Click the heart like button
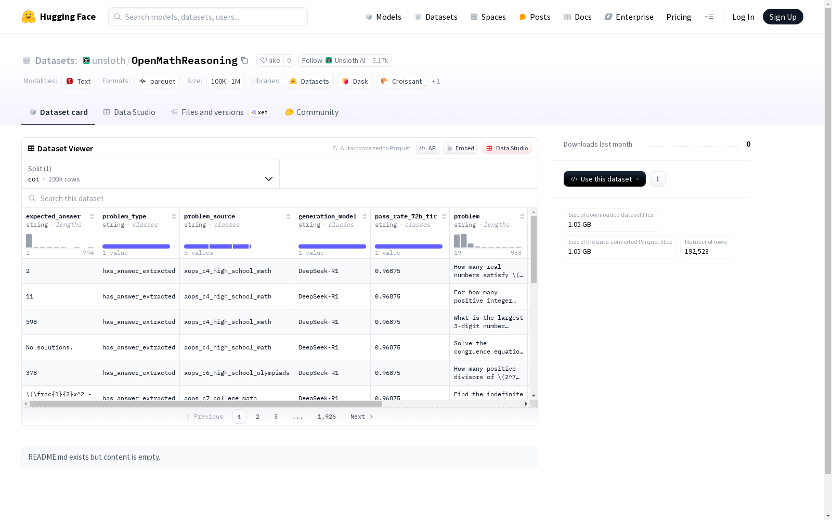This screenshot has width=832, height=520. pos(270,60)
